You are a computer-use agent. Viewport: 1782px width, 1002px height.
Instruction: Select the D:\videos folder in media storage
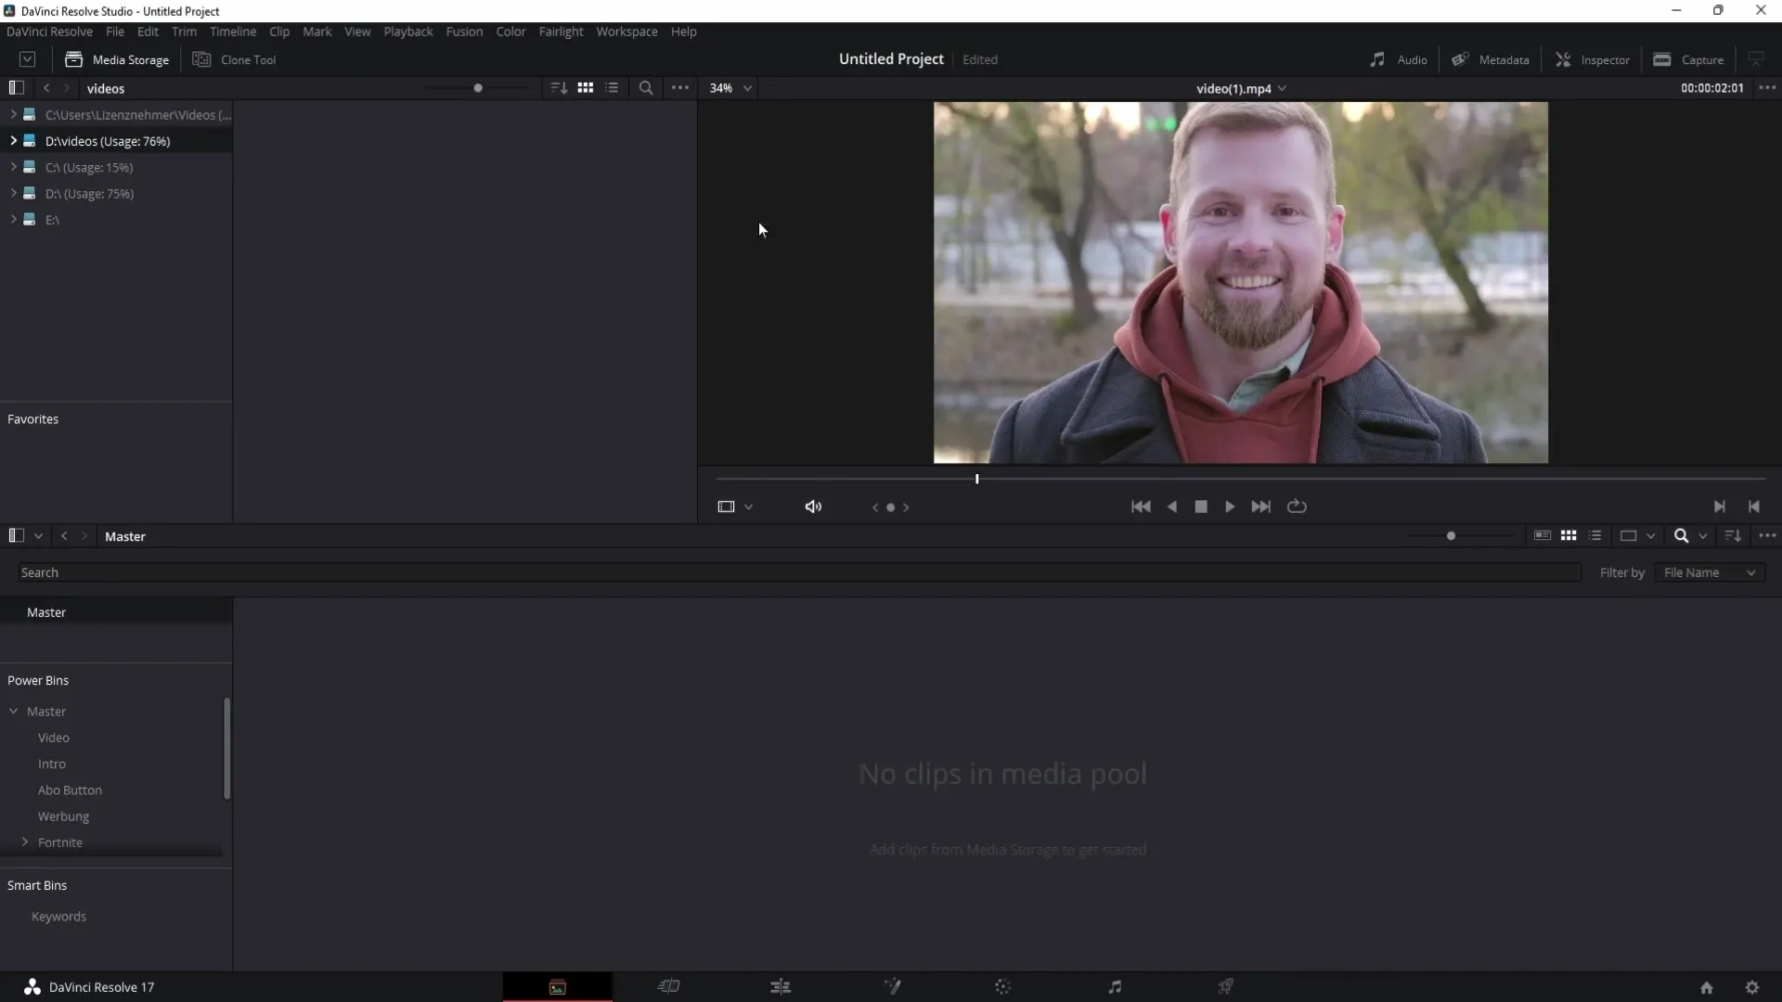click(x=107, y=141)
